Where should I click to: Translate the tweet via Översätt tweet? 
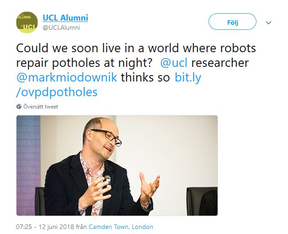pyautogui.click(x=41, y=107)
